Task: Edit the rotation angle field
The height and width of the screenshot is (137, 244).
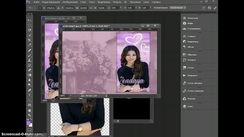Action: (x=115, y=8)
